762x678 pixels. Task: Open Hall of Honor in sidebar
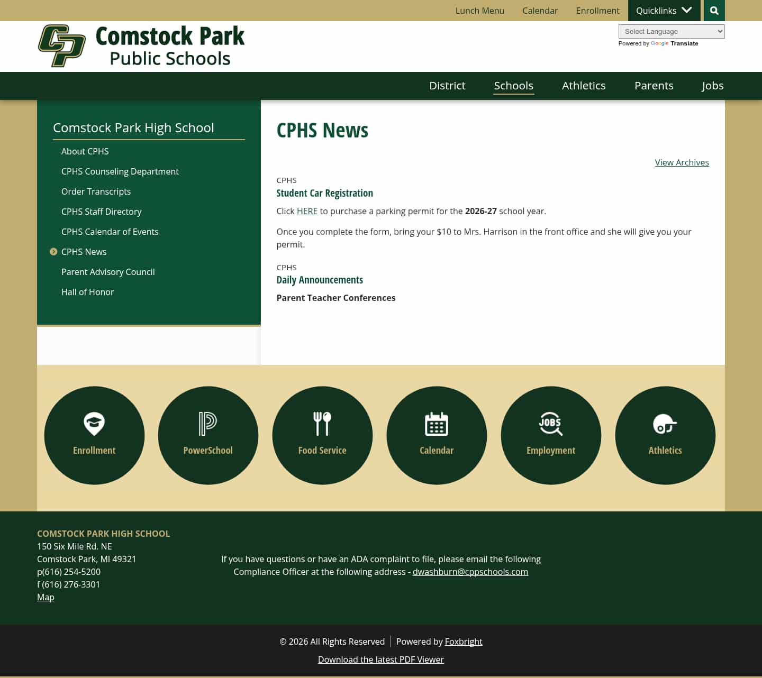click(87, 292)
